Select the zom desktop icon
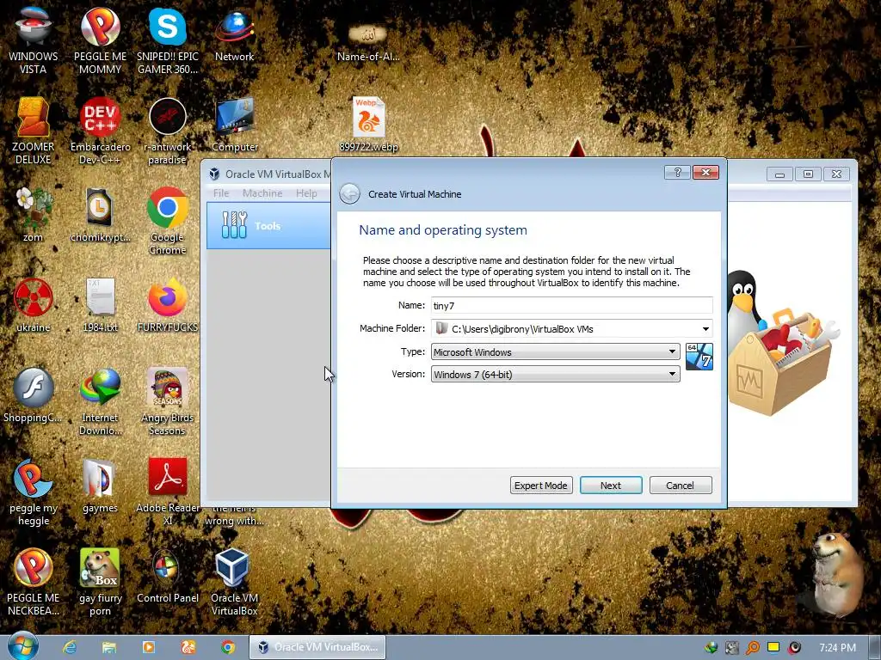This screenshot has height=660, width=881. point(34,215)
